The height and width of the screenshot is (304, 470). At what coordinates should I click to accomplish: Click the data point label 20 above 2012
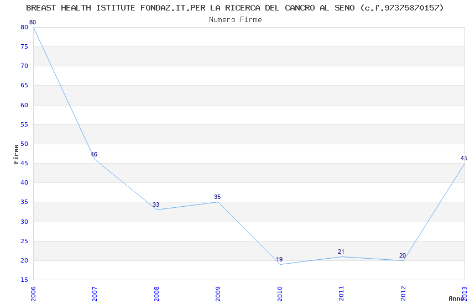[402, 255]
